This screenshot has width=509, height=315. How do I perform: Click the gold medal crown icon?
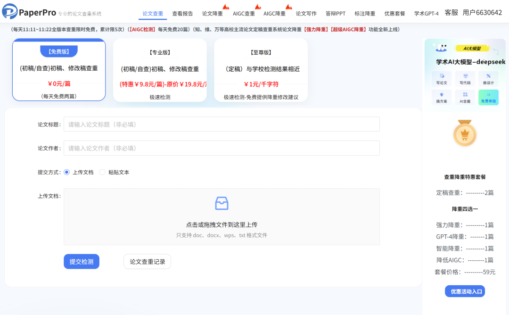(465, 133)
